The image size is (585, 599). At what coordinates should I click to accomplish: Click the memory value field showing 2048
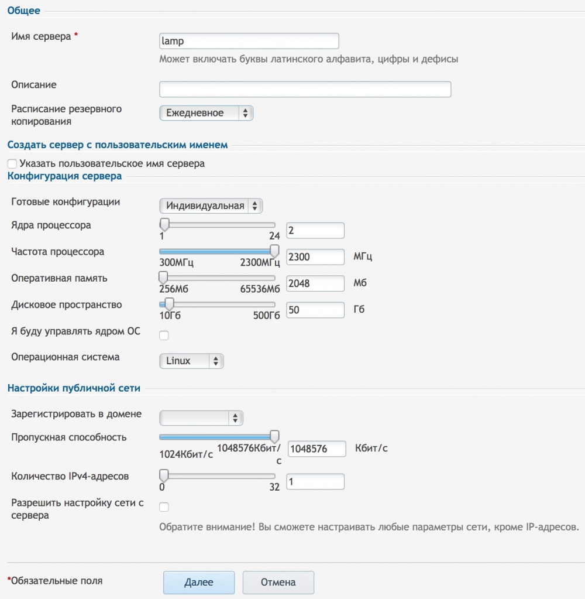tap(315, 283)
